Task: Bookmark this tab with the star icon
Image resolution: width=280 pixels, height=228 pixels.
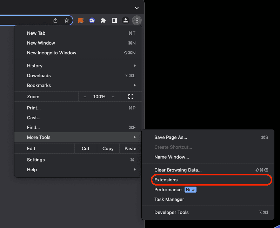Action: [x=67, y=20]
